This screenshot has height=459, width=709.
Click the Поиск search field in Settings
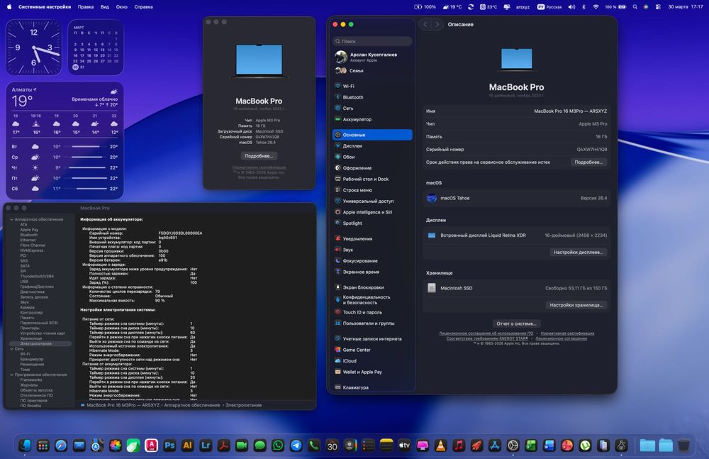pyautogui.click(x=372, y=41)
